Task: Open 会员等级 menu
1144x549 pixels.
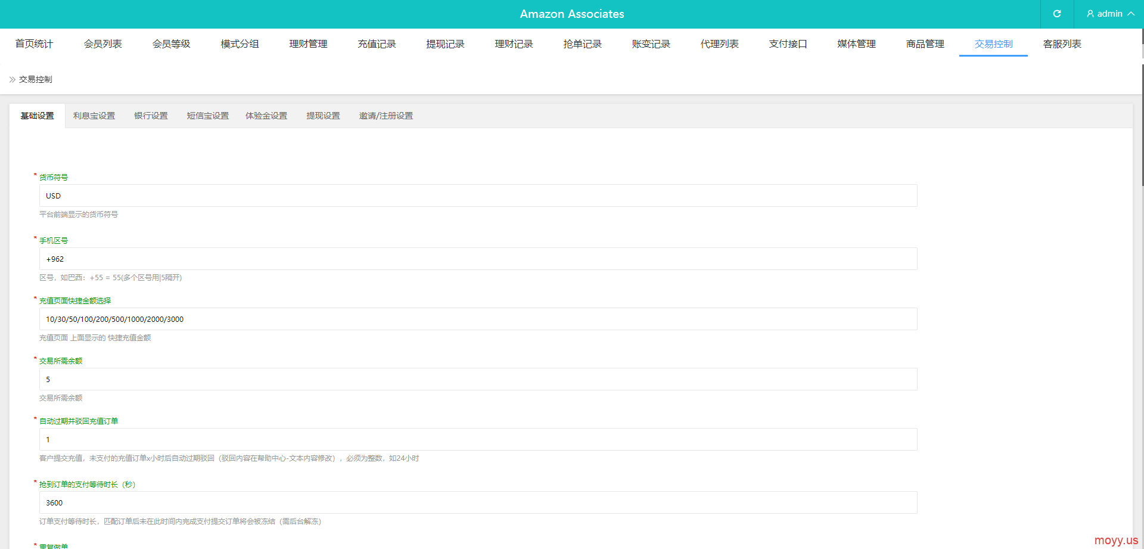Action: coord(171,44)
